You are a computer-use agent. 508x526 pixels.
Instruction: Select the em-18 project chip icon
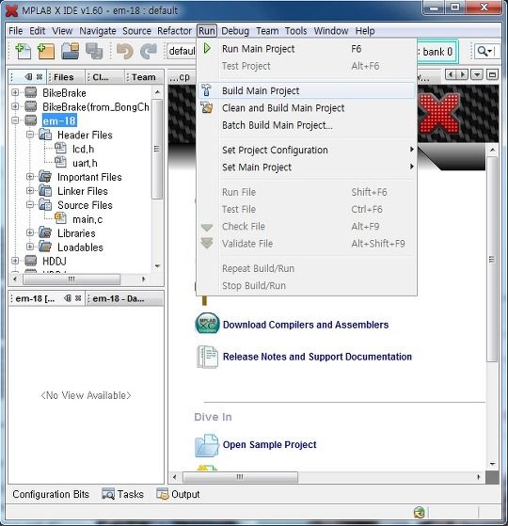tap(30, 120)
